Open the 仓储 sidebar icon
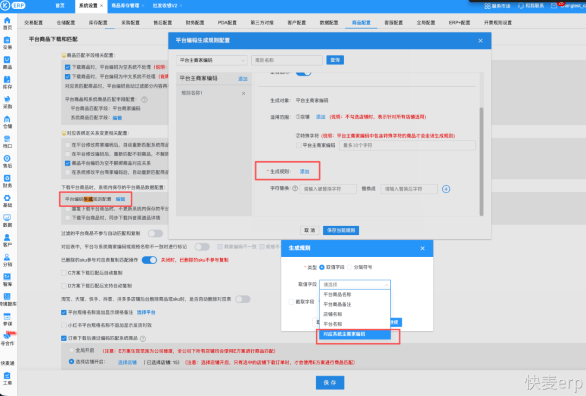This screenshot has width=586, height=396. click(7, 119)
